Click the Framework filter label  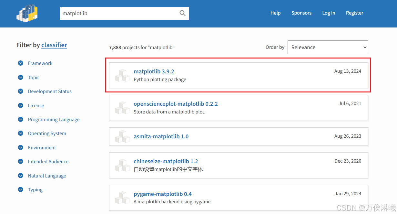click(40, 63)
